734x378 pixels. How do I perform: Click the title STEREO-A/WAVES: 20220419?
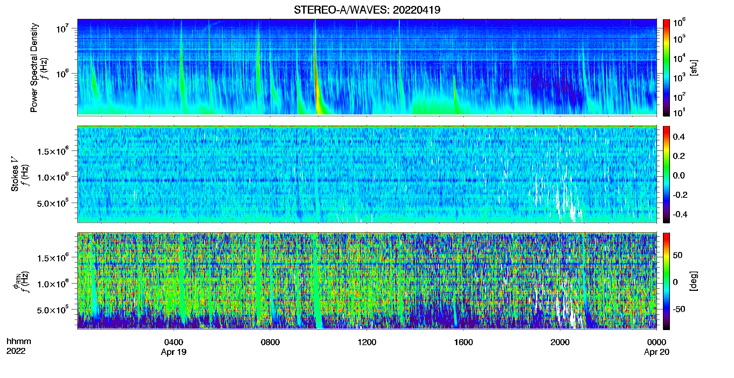(367, 10)
